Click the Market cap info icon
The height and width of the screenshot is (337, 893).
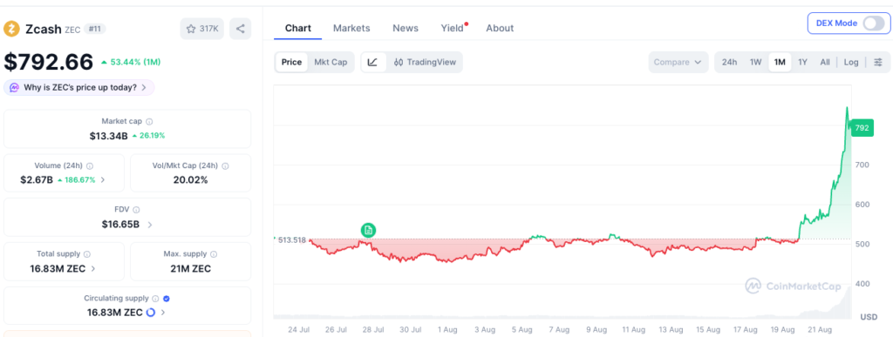point(149,122)
